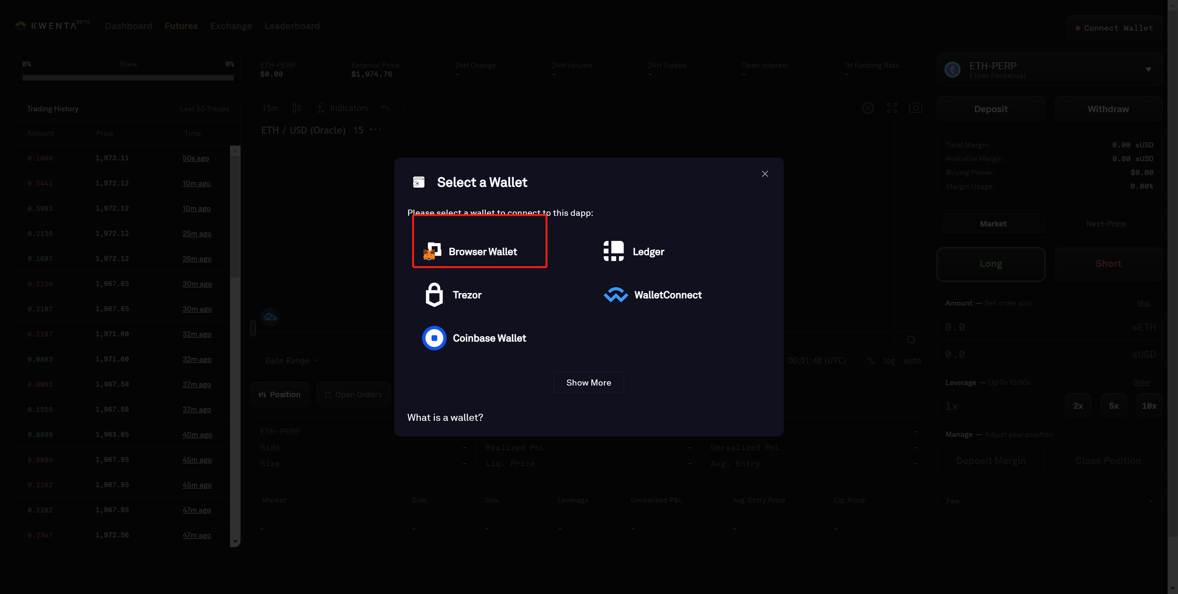The width and height of the screenshot is (1178, 594).
Task: Open What is a wallet link
Action: pyautogui.click(x=445, y=417)
